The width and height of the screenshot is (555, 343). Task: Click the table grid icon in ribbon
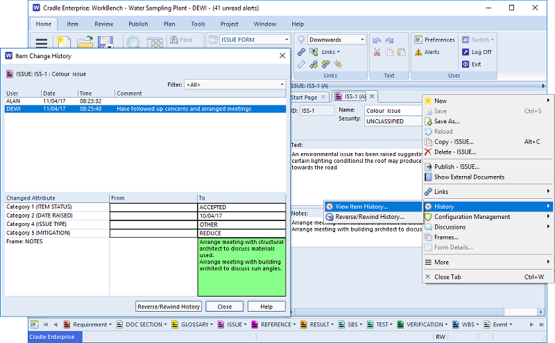point(155,42)
